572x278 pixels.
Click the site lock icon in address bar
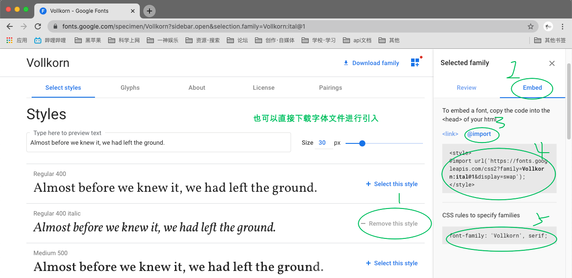pyautogui.click(x=55, y=26)
